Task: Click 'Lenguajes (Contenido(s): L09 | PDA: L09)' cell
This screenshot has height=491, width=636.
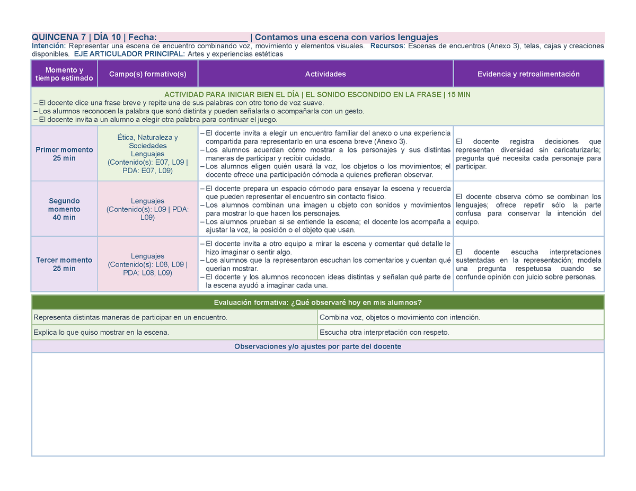Action: 148,209
